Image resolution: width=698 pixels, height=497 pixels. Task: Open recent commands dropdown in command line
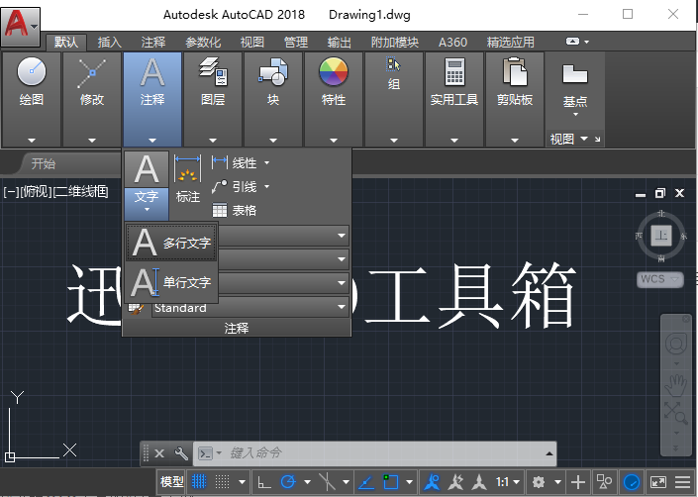point(219,453)
